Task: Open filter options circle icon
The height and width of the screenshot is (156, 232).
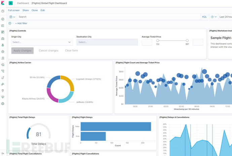Action: (10, 23)
